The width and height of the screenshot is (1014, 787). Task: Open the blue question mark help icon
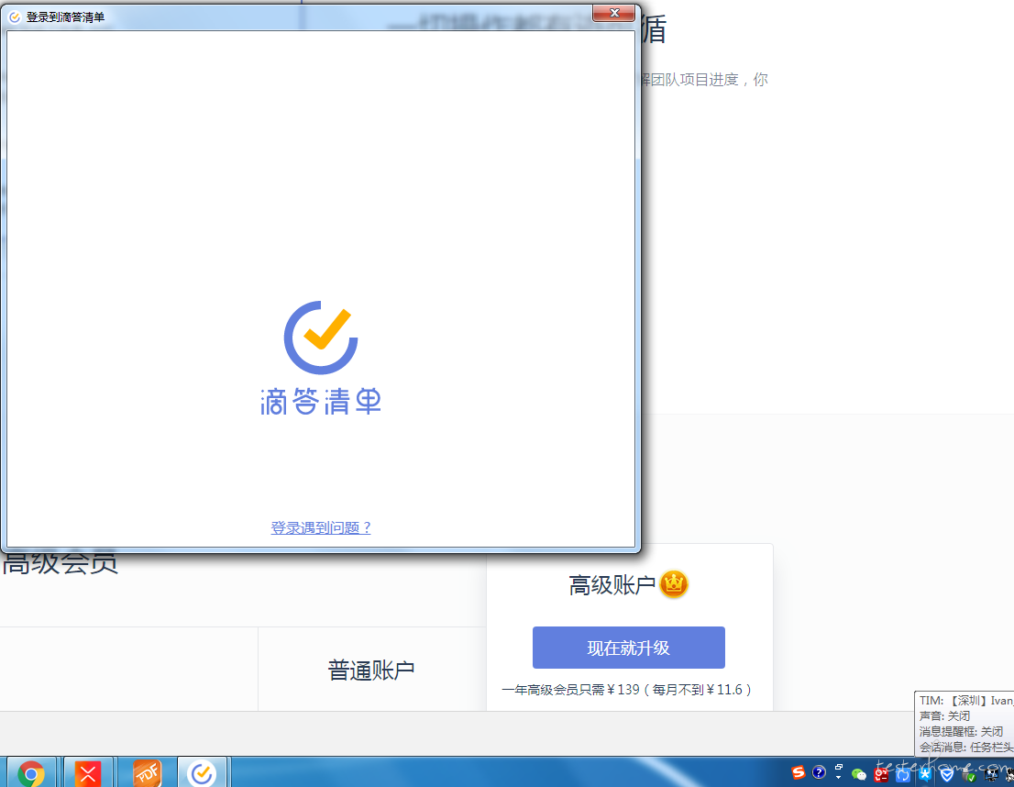coord(819,772)
